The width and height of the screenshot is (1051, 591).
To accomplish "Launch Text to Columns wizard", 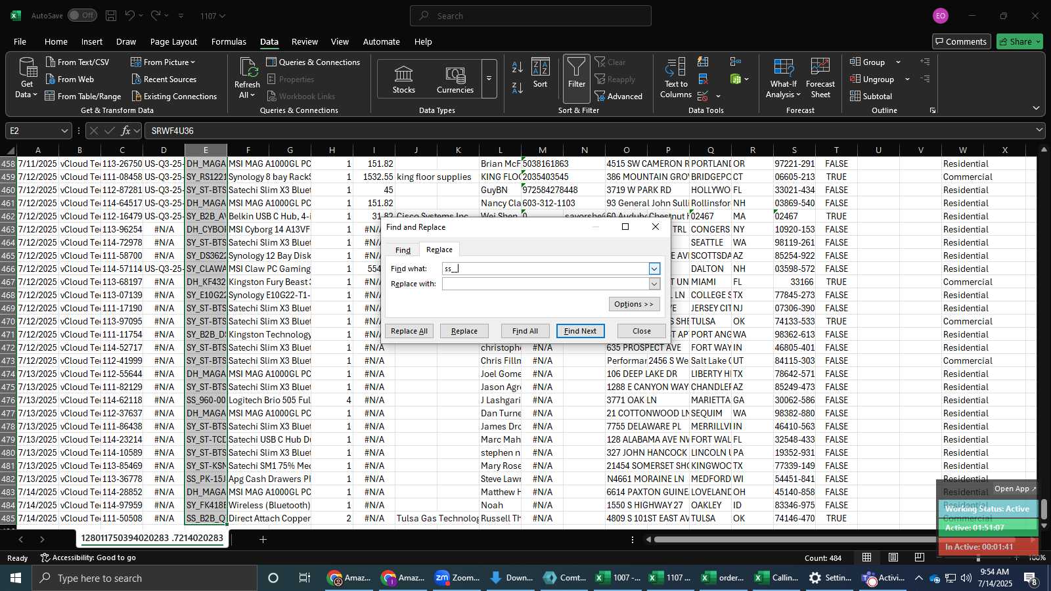I will 676,77.
